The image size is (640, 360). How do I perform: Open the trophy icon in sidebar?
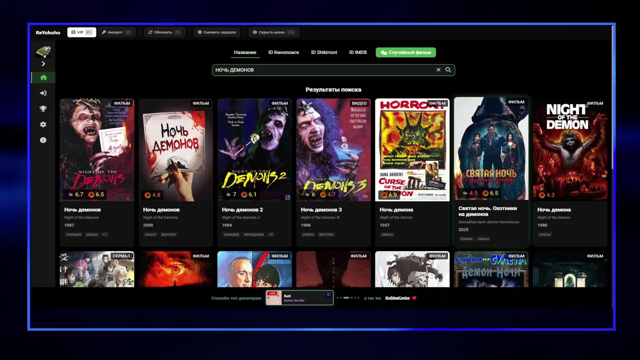(43, 108)
